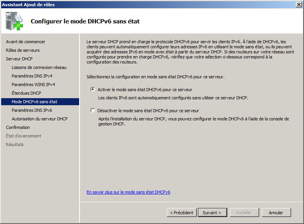Open Avant de commencer step
304x224 pixels.
click(x=25, y=42)
